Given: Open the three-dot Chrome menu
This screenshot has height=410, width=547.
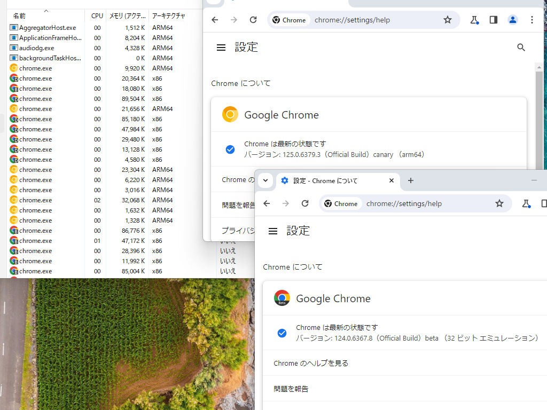Looking at the screenshot, I should (x=532, y=20).
